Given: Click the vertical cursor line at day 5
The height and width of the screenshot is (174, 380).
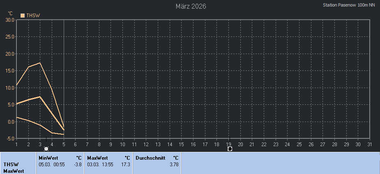Looking at the screenshot, I should [64, 82].
